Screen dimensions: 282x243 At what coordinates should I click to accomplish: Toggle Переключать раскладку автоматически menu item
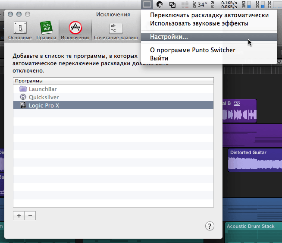[x=209, y=15]
